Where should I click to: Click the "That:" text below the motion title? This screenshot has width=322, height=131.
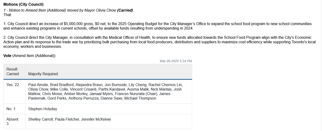coord(8,15)
